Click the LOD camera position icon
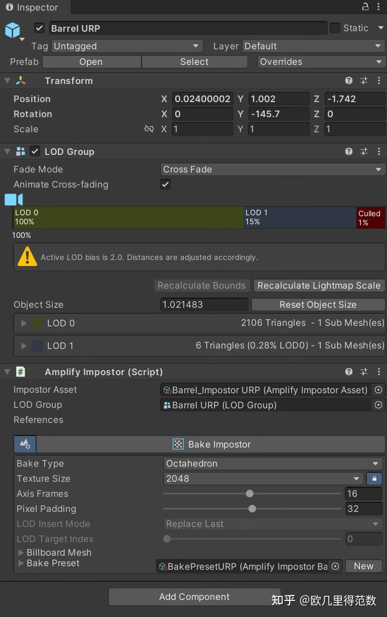The height and width of the screenshot is (617, 387). pyautogui.click(x=14, y=199)
